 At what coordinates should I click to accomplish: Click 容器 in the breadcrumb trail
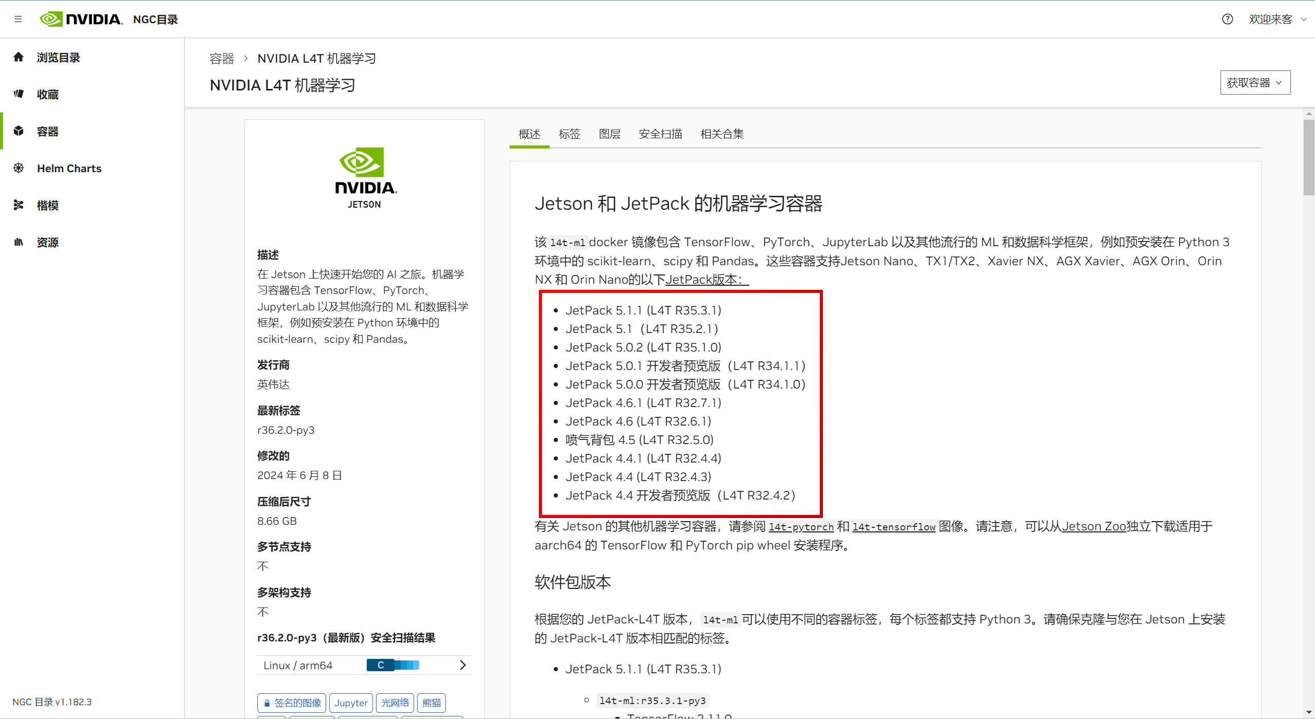tap(221, 59)
